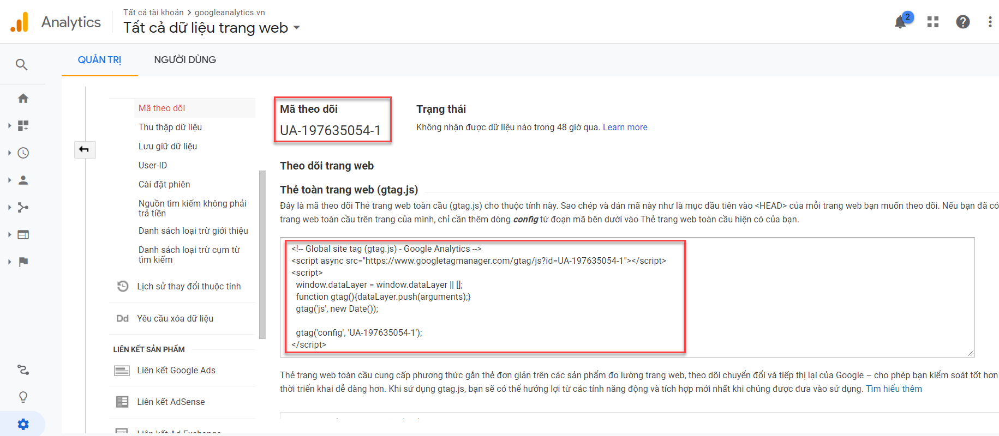Open the Home icon in left sidebar
This screenshot has width=999, height=436.
coord(23,99)
